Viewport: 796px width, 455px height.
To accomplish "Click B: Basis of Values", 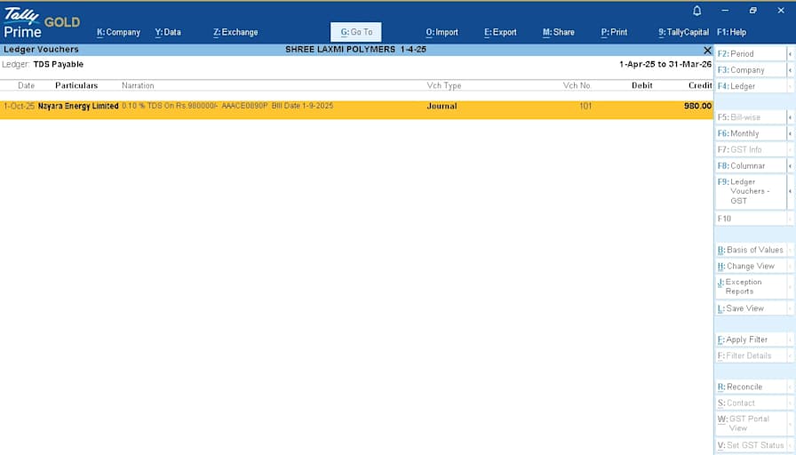I will [751, 250].
